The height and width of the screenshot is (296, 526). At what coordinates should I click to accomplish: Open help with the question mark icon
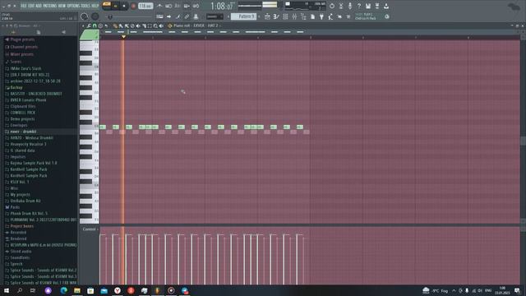tap(359, 6)
